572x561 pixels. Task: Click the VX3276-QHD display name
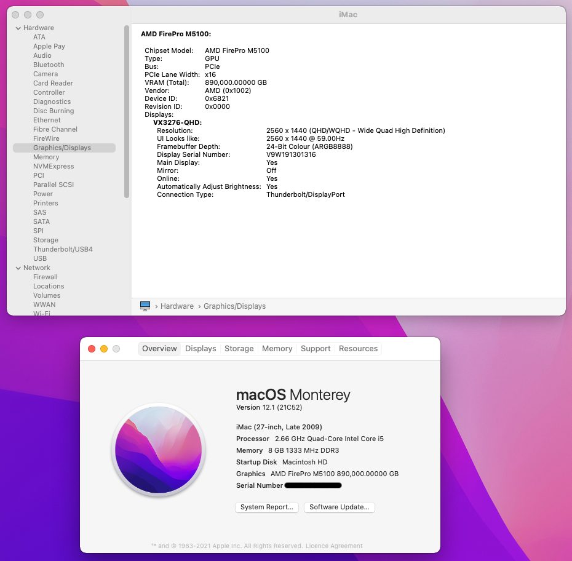coord(177,122)
